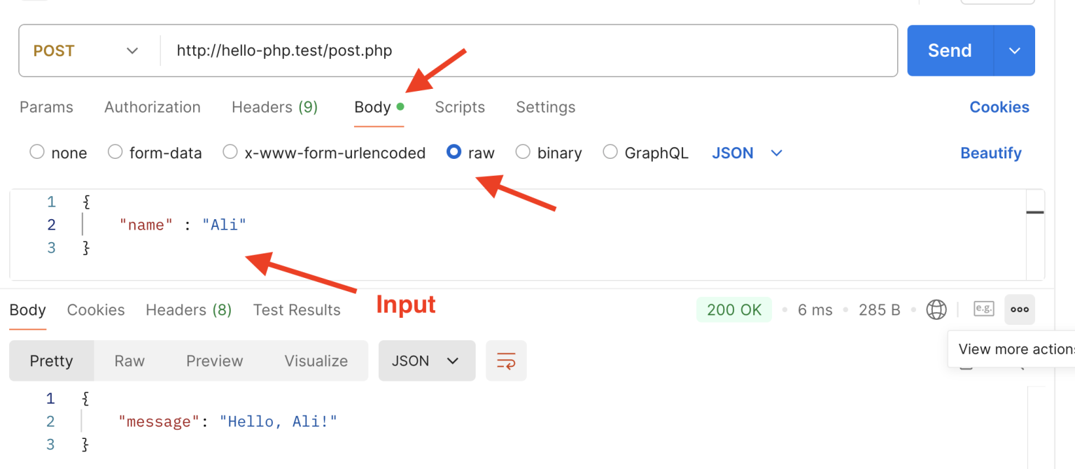1075x469 pixels.
Task: Open the POST method dropdown
Action: pos(86,51)
